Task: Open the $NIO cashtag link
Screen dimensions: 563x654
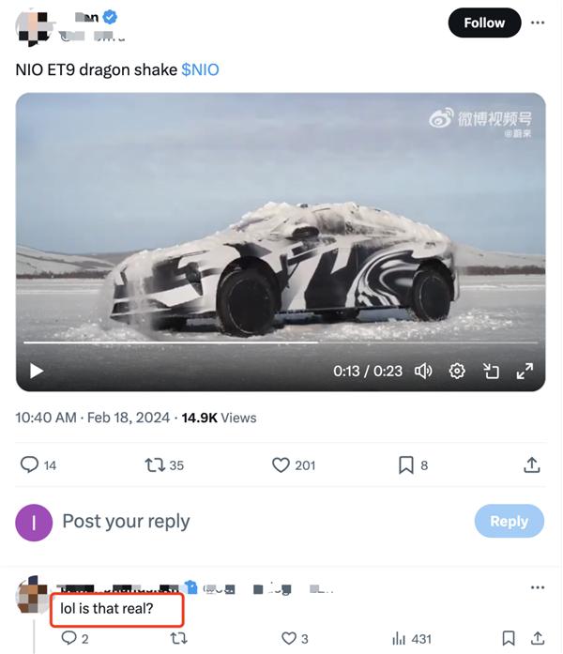Action: pos(200,70)
